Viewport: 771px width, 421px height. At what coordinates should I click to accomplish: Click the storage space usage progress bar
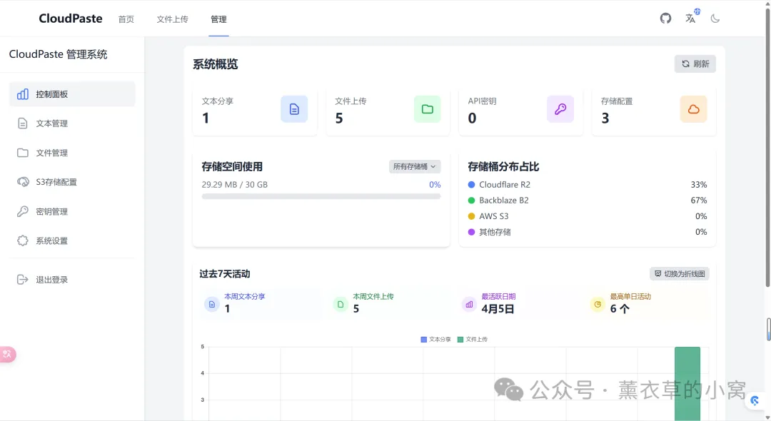pyautogui.click(x=321, y=196)
